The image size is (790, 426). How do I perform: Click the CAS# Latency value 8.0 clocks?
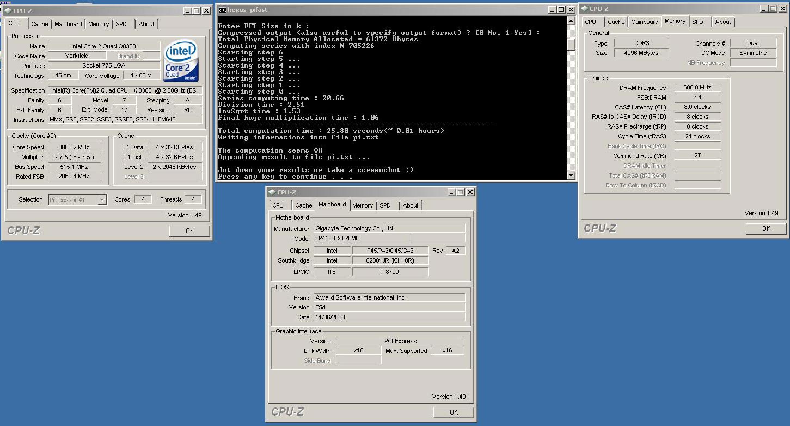pyautogui.click(x=698, y=107)
